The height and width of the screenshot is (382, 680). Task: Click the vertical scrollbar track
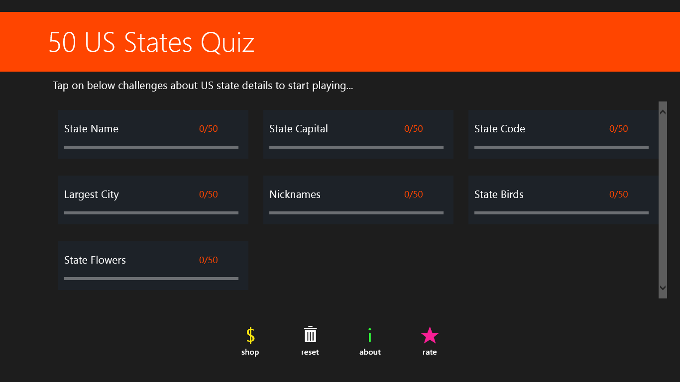663,199
